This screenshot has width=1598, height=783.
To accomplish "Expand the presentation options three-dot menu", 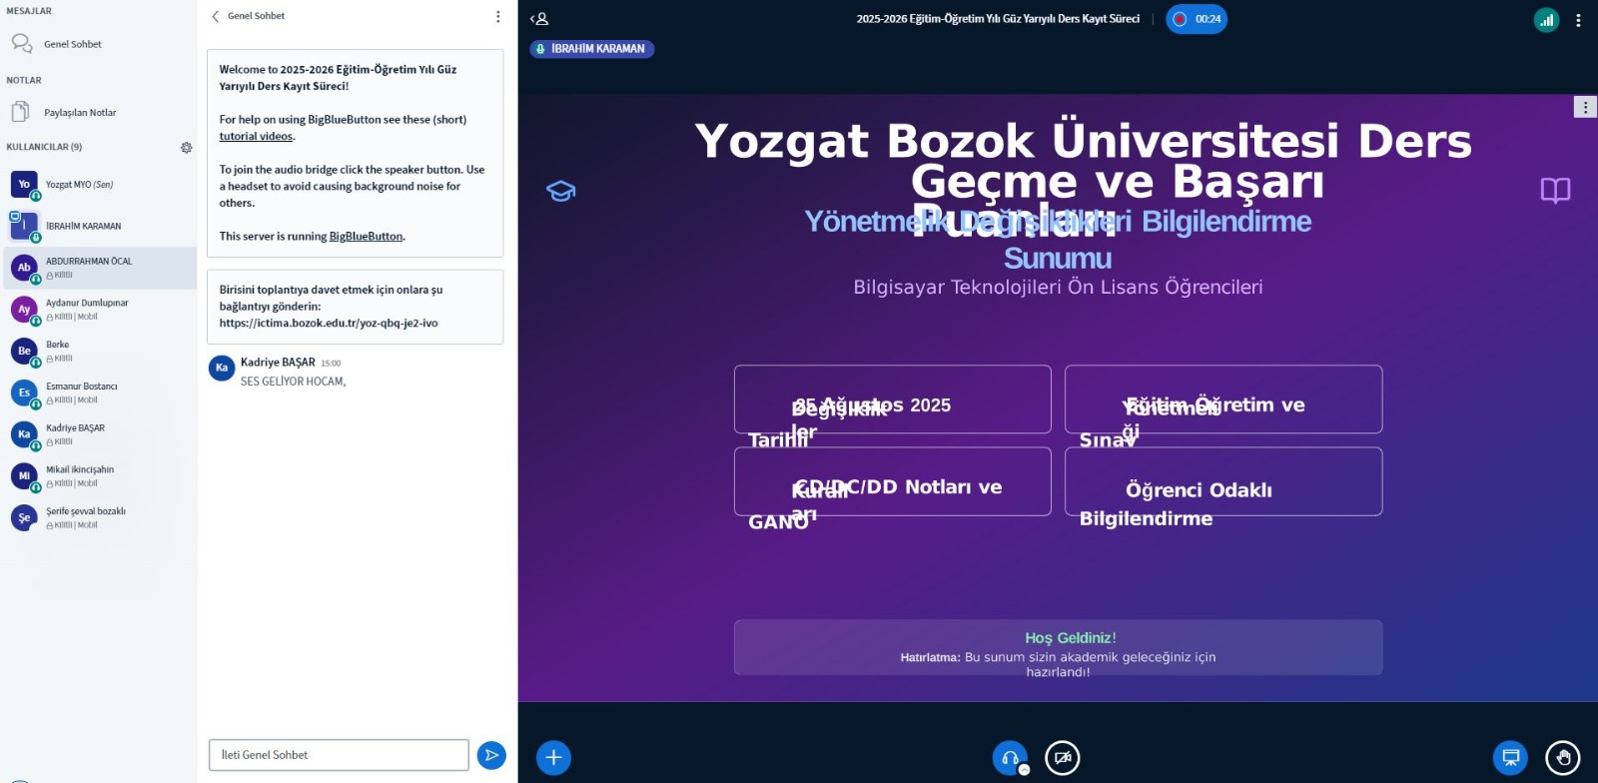I will pos(1585,107).
